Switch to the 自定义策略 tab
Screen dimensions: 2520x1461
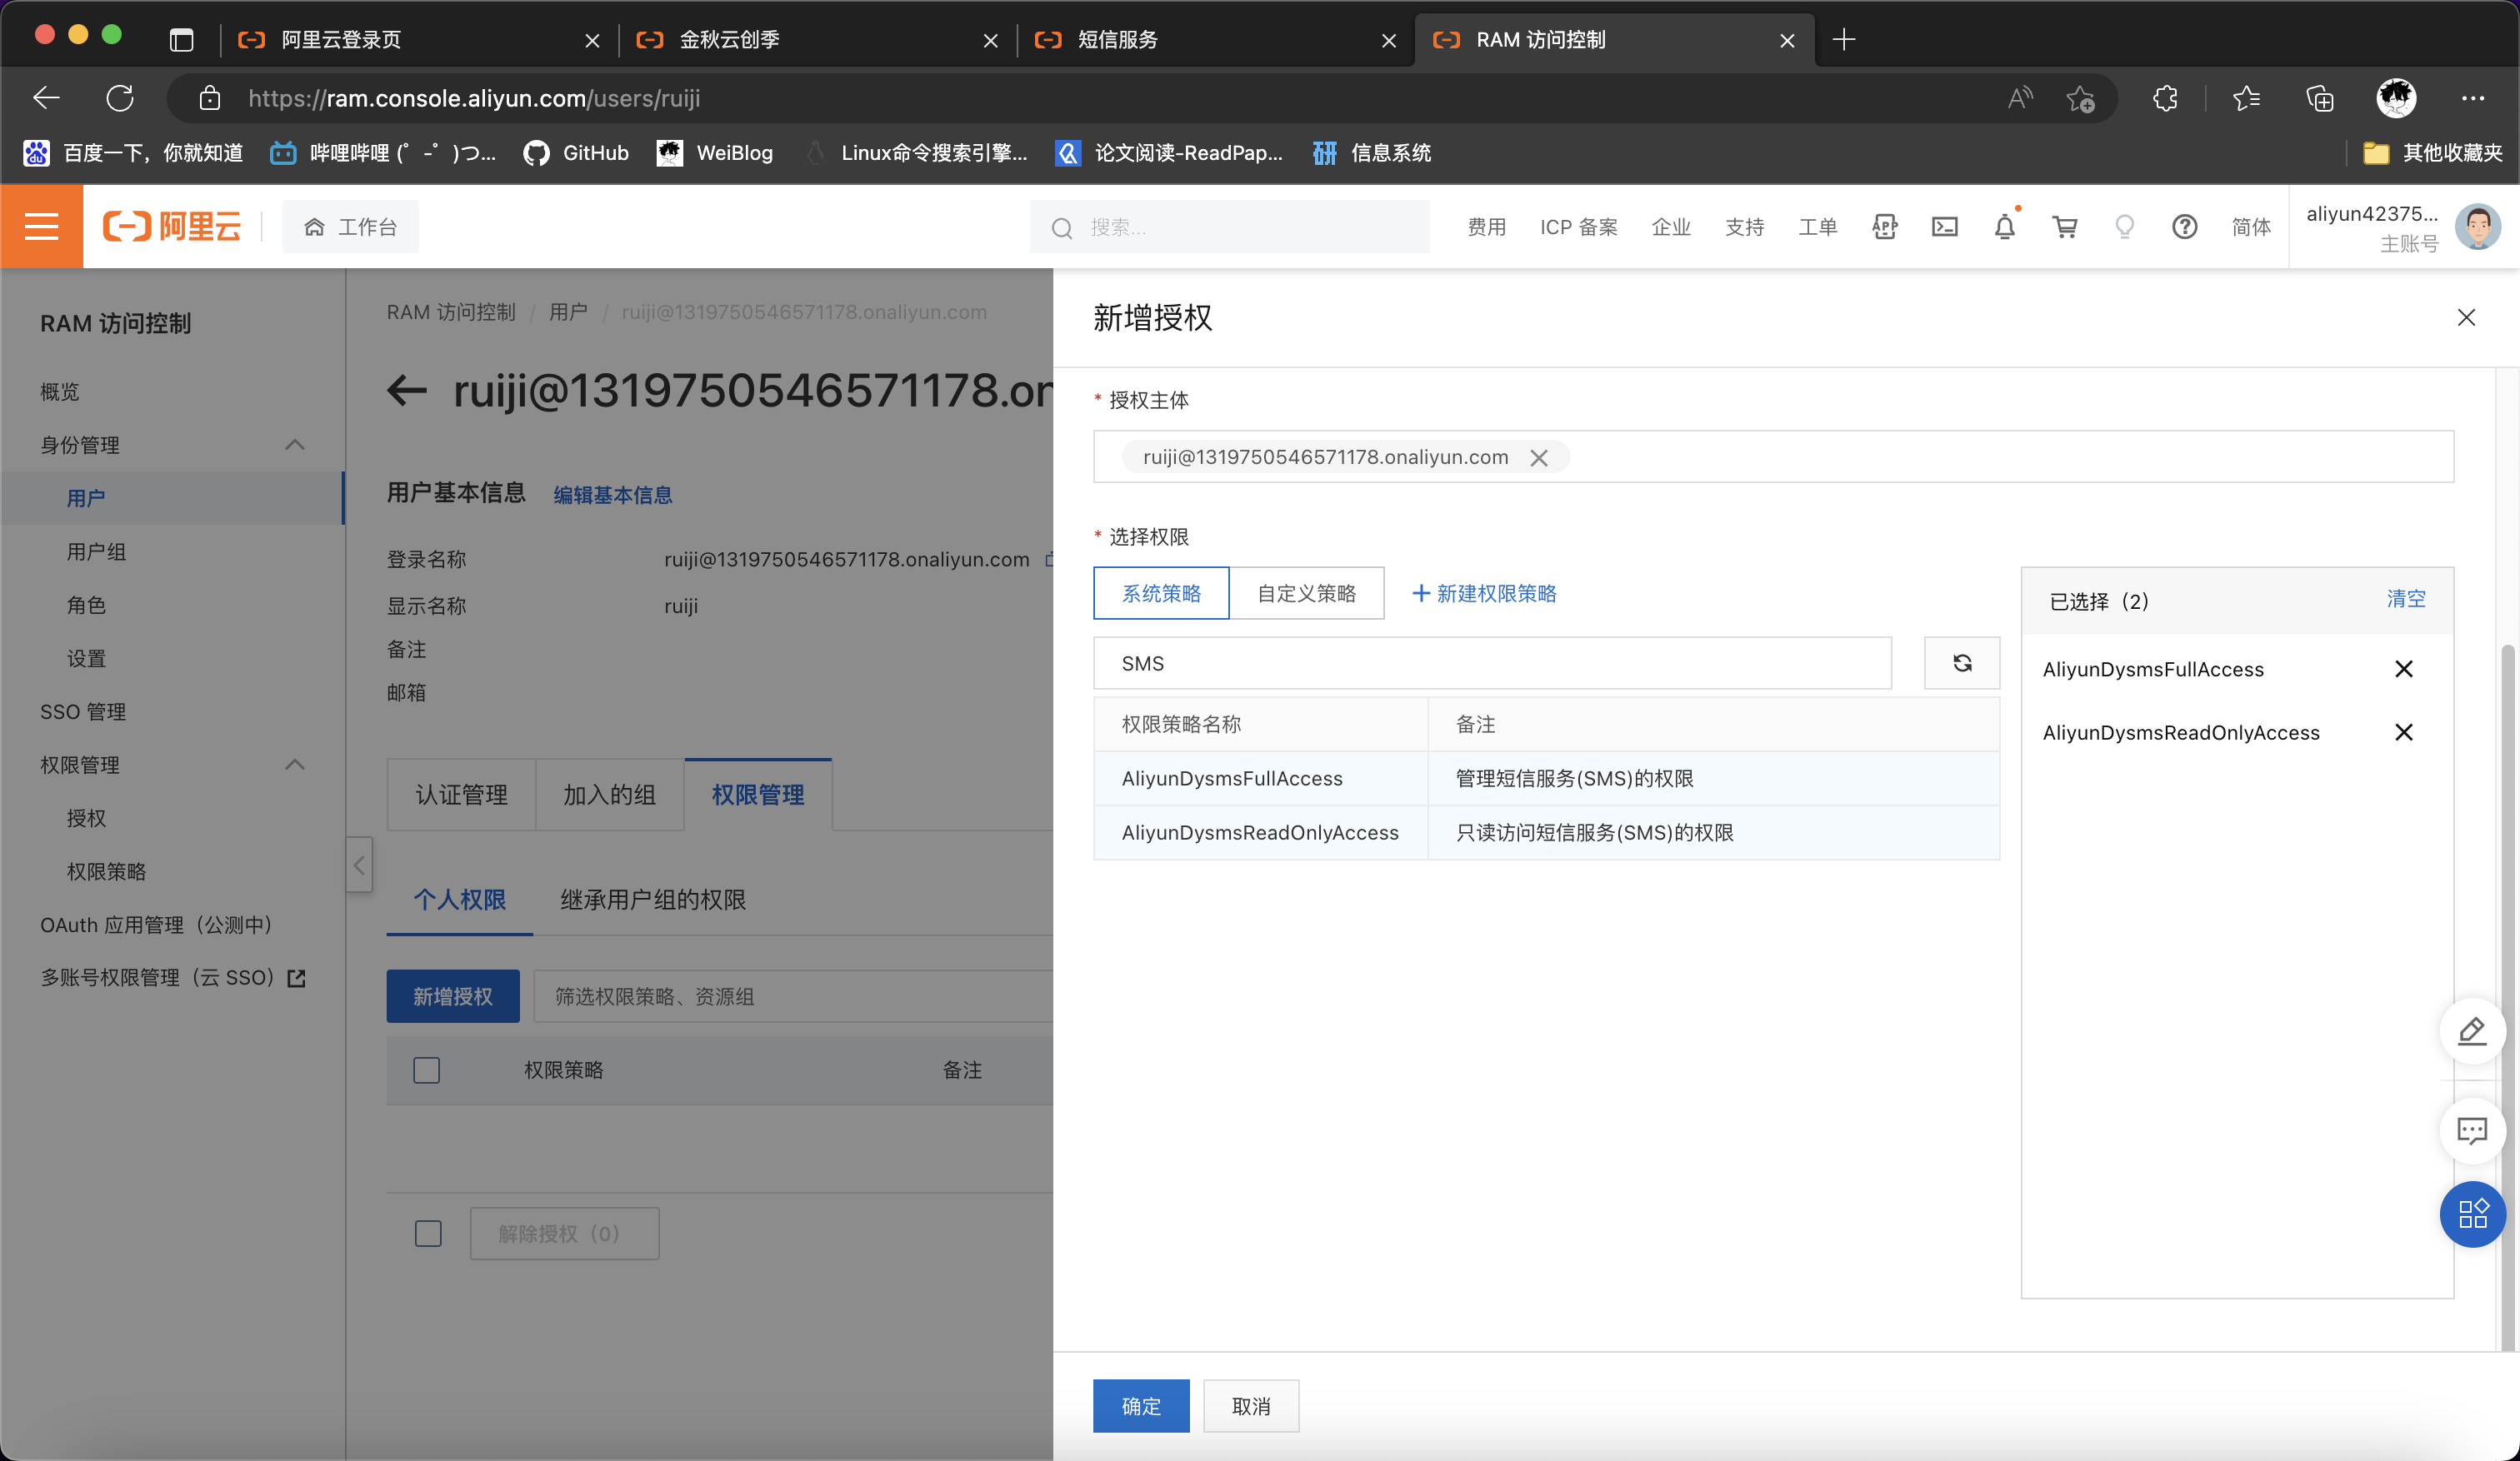pyautogui.click(x=1306, y=594)
